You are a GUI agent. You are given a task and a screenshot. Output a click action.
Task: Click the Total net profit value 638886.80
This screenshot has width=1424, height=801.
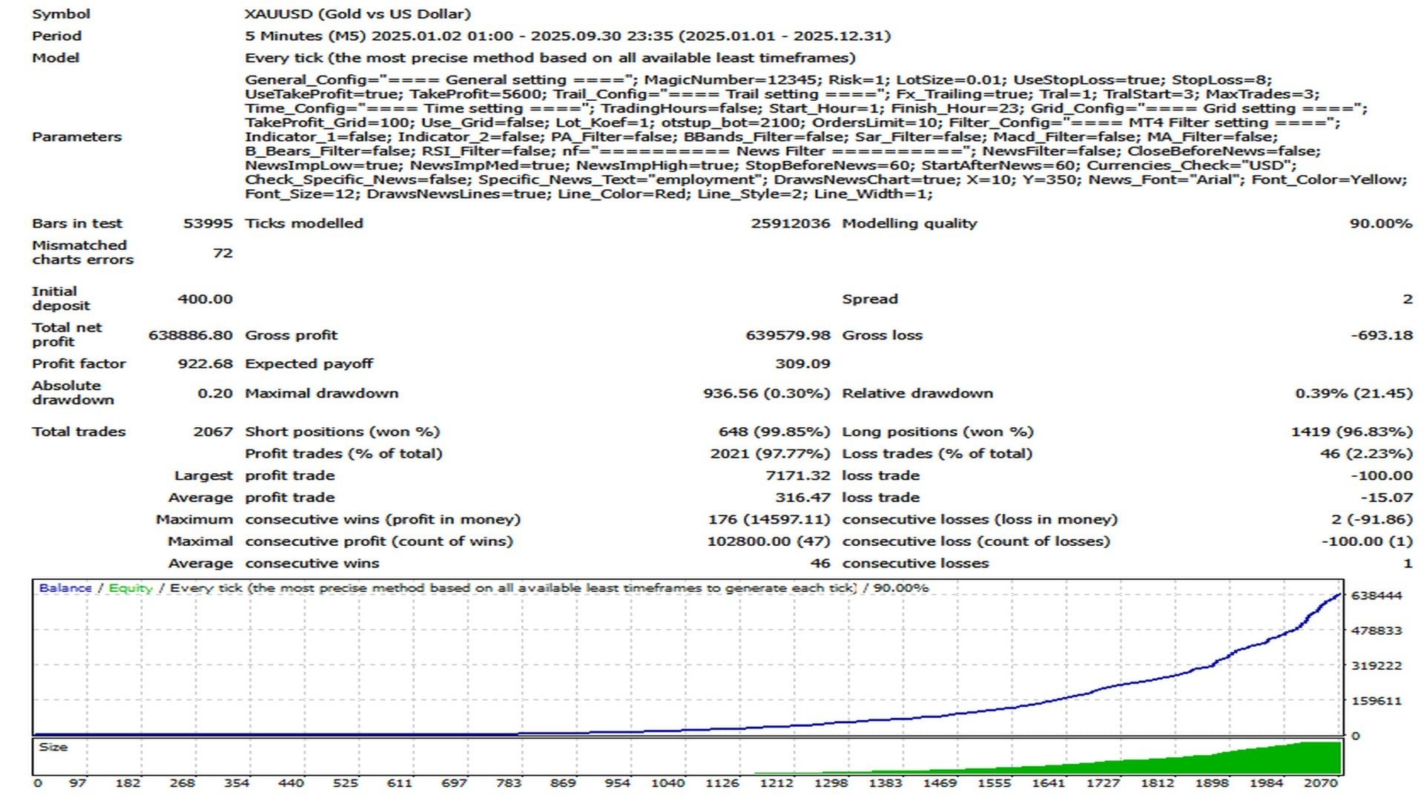click(x=189, y=334)
